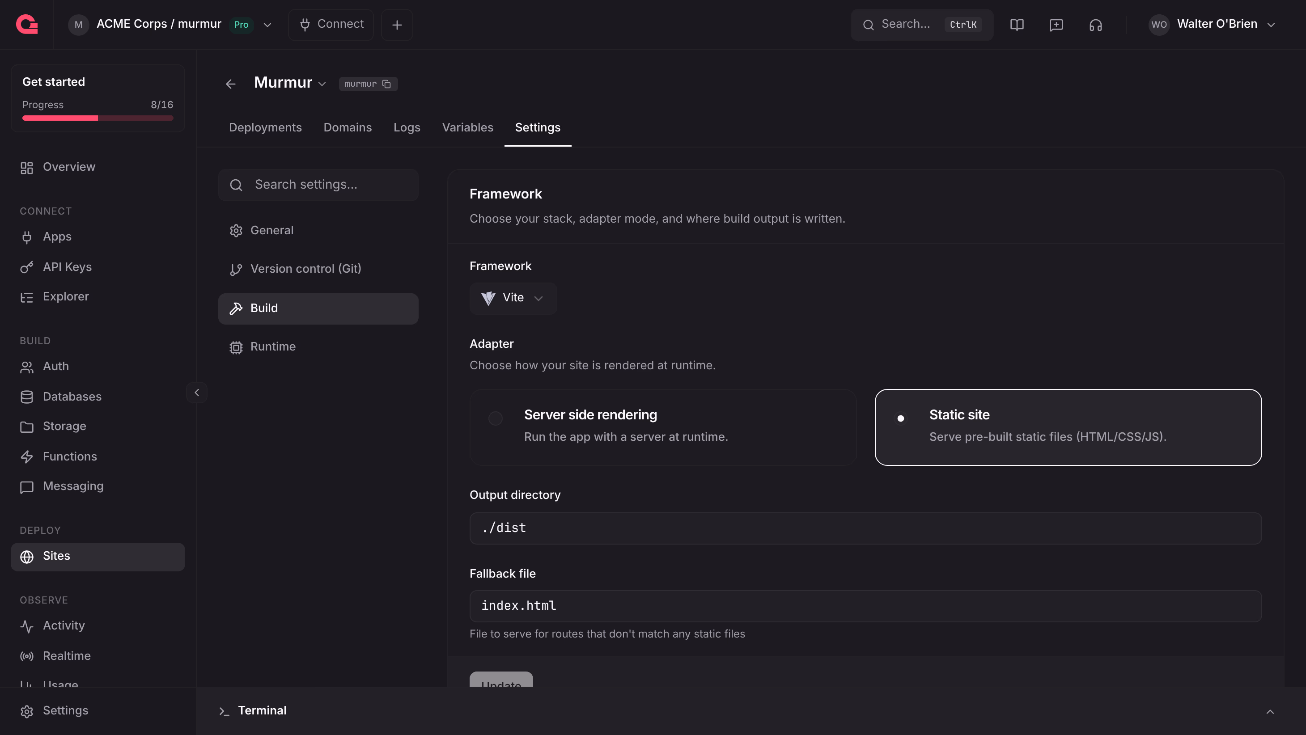Click the Output directory field
The height and width of the screenshot is (735, 1306).
[865, 528]
